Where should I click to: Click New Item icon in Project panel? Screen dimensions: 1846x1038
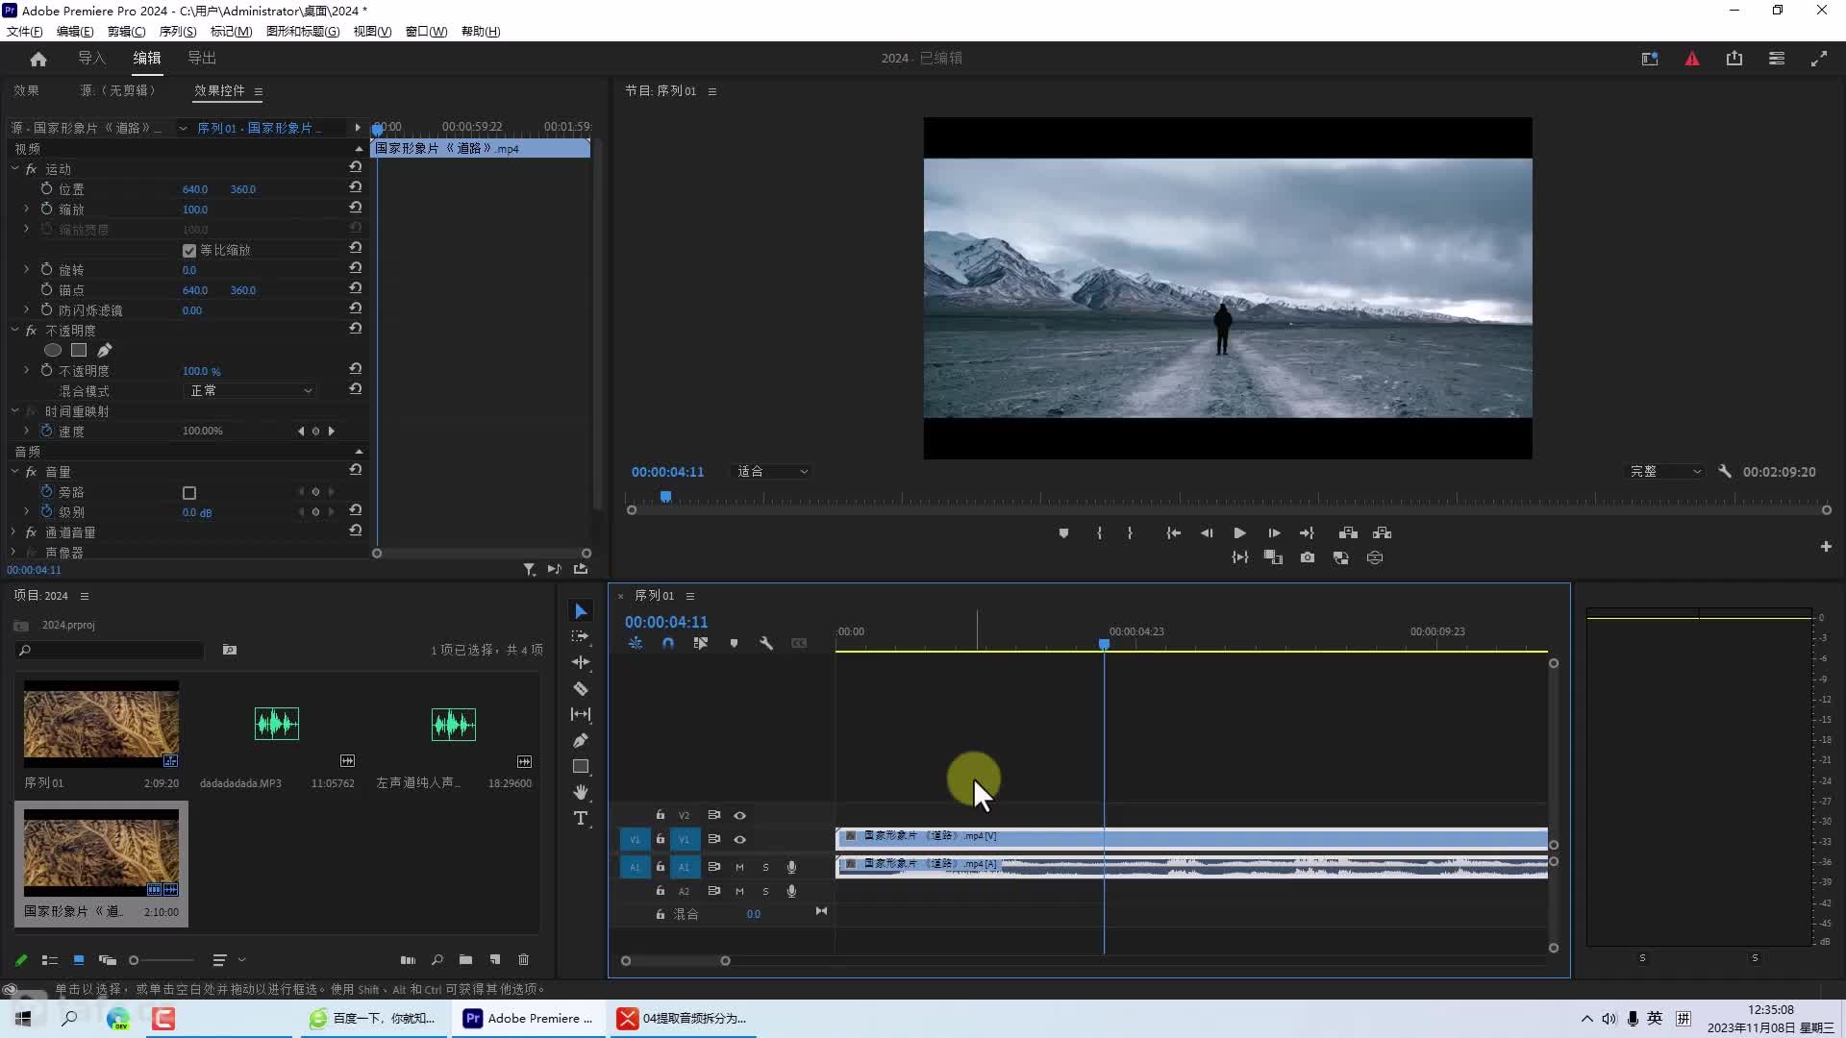point(495,959)
